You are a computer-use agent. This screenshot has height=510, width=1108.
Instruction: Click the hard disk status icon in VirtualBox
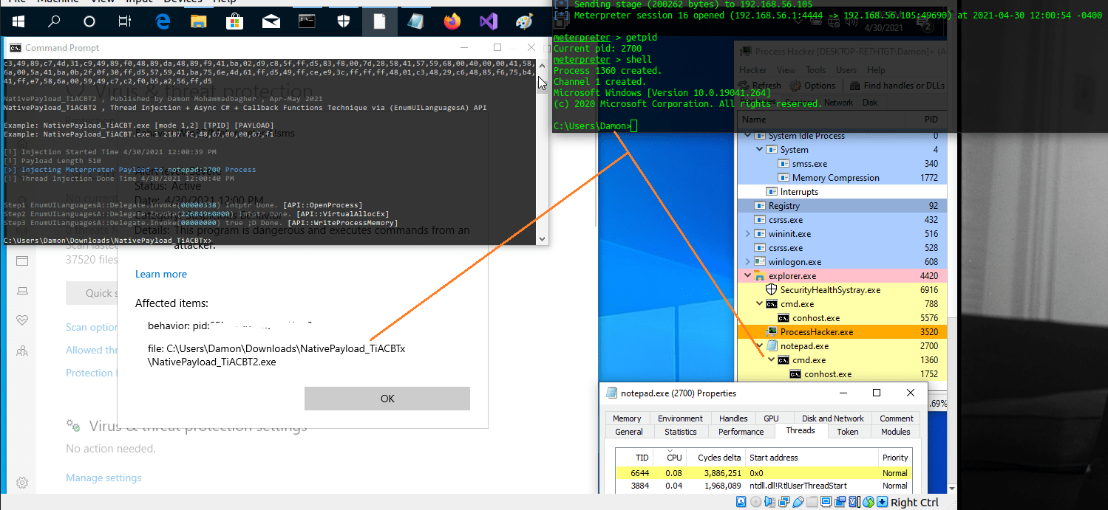(741, 501)
